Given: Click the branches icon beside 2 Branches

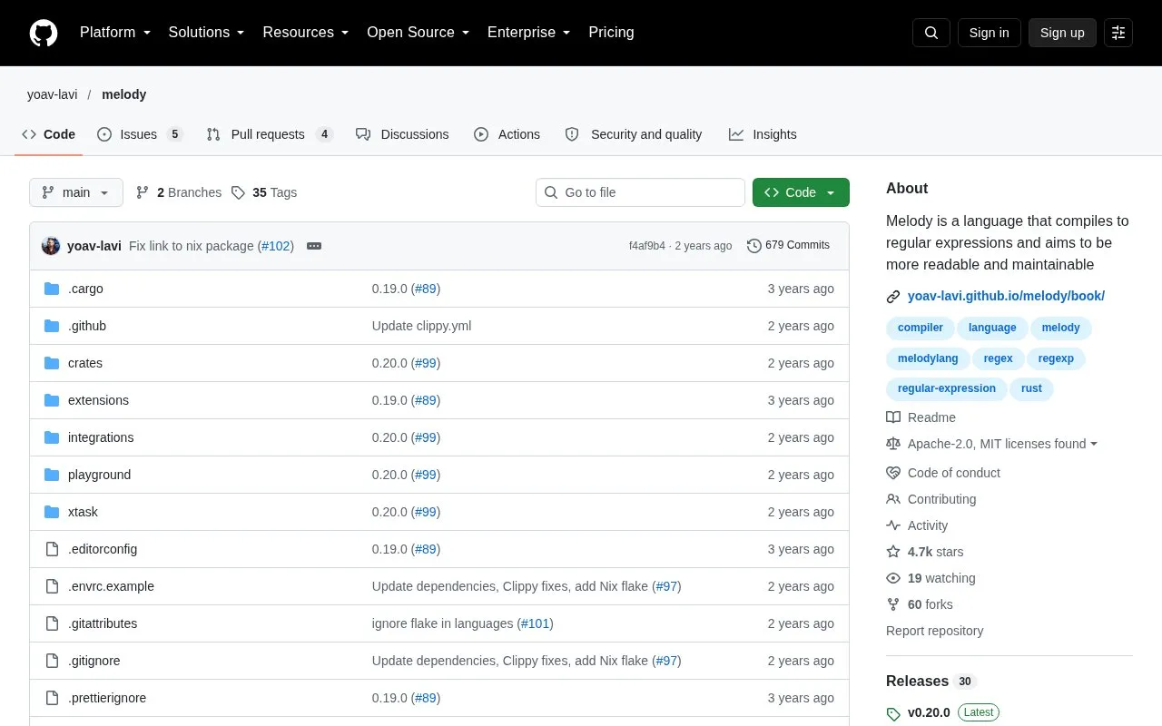Looking at the screenshot, I should click(x=143, y=192).
